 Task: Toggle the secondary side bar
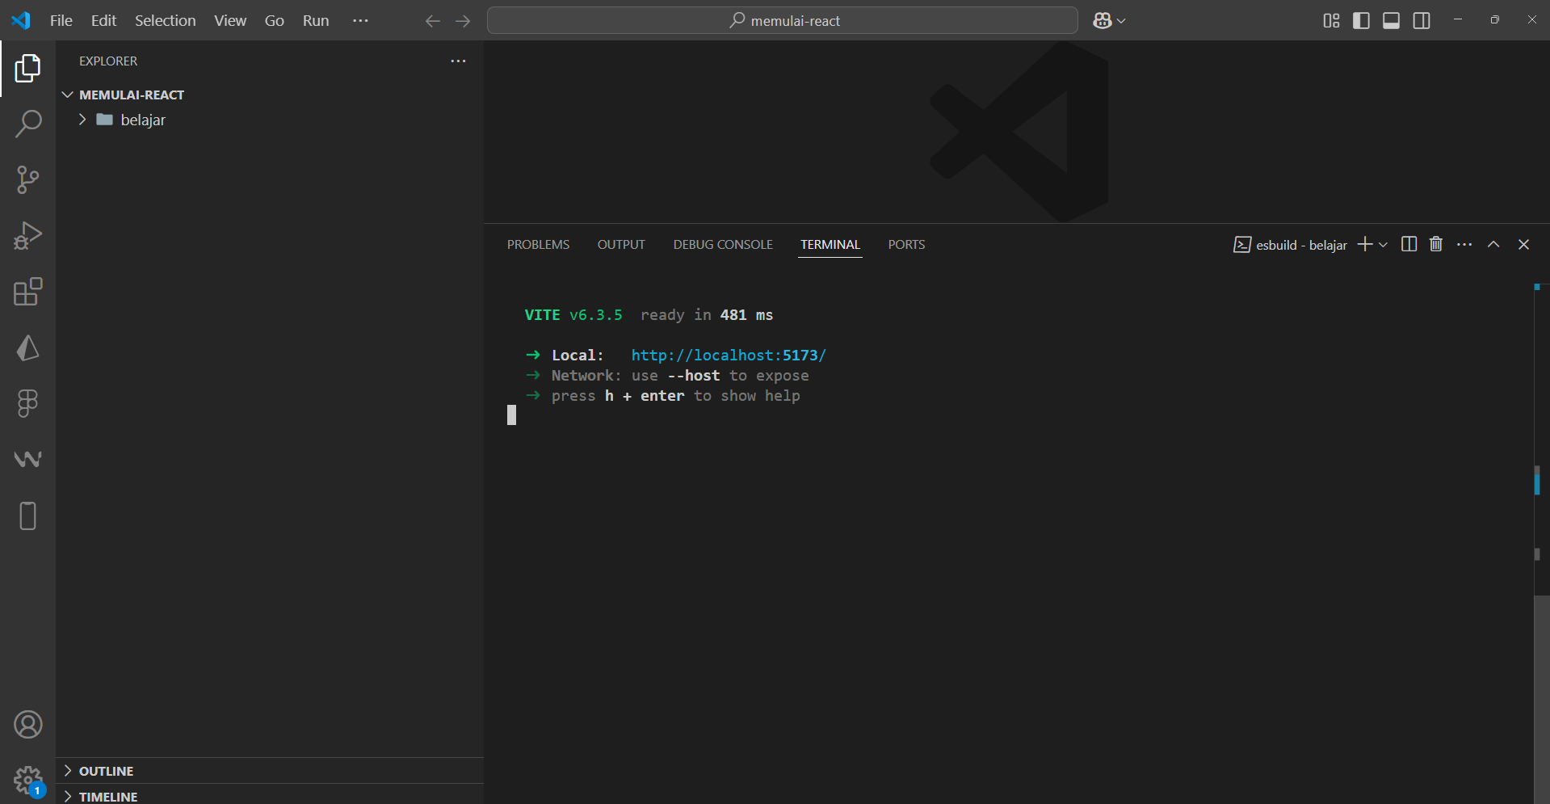click(1422, 21)
